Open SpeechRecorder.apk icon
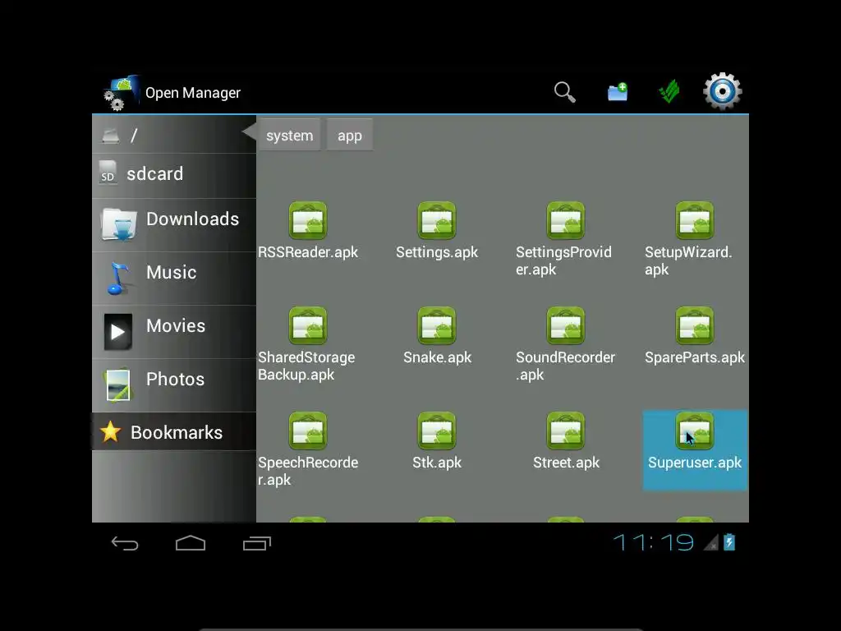The height and width of the screenshot is (631, 841). point(308,431)
